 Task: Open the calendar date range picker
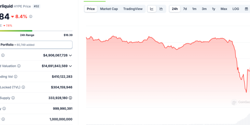tap(246, 9)
